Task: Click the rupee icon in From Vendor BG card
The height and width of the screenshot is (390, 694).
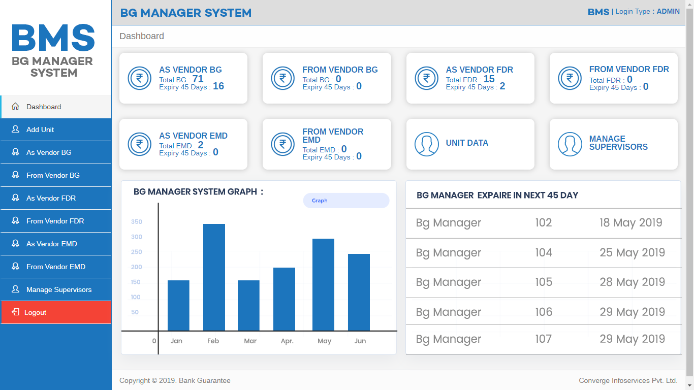Action: (282, 78)
